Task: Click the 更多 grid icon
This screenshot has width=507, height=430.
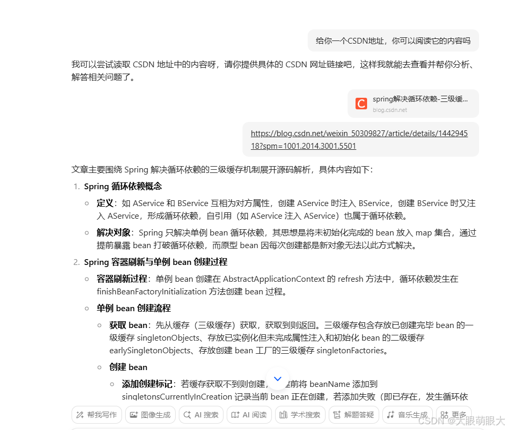Action: [444, 415]
